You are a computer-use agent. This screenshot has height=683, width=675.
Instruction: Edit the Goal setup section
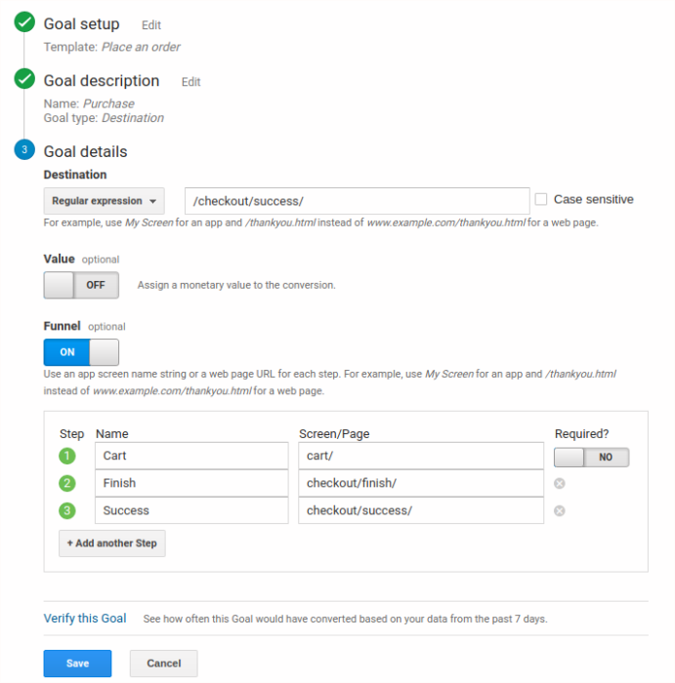[151, 25]
